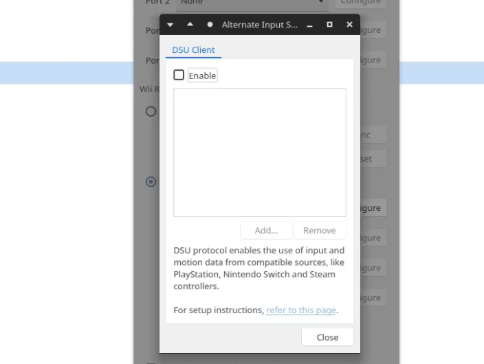Click inside the empty DSU server list
The height and width of the screenshot is (364, 484).
pyautogui.click(x=259, y=152)
